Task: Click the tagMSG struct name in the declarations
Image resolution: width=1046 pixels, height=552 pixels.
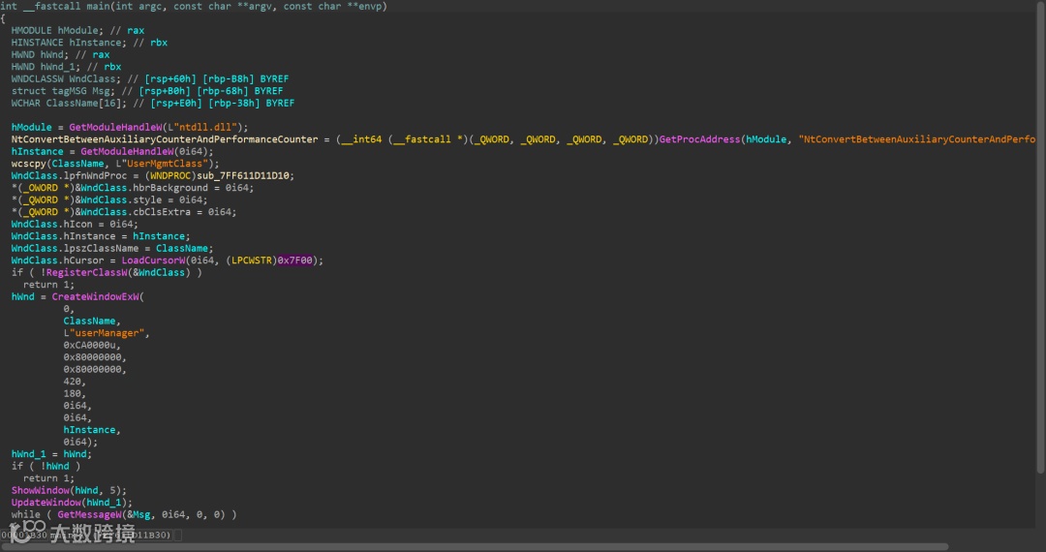Action: [x=70, y=91]
